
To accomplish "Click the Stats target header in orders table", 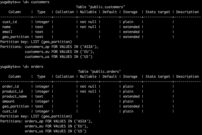I will 158,77.
